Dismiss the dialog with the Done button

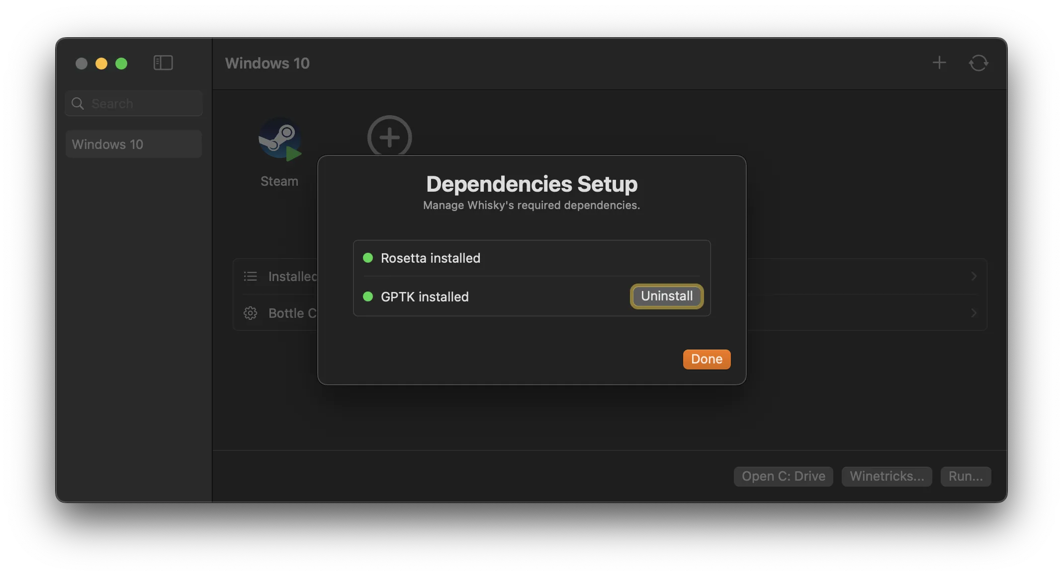pos(706,359)
